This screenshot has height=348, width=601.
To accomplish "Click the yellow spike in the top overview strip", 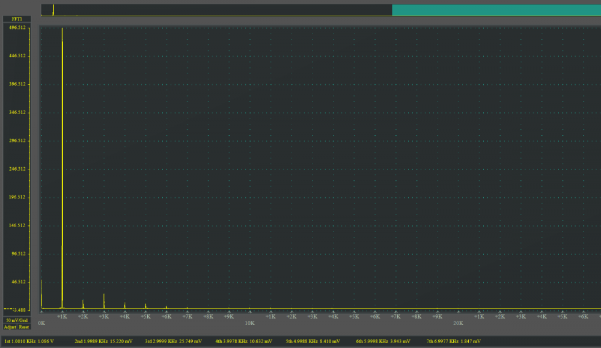I will 53,10.
